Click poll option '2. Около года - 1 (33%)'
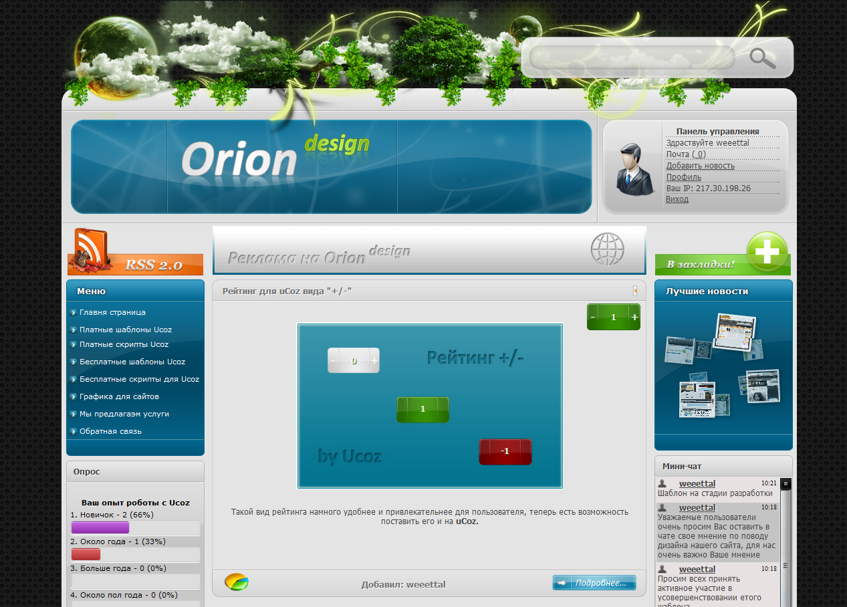 [x=118, y=541]
